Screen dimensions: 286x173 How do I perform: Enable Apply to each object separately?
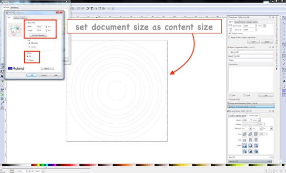pos(229,37)
